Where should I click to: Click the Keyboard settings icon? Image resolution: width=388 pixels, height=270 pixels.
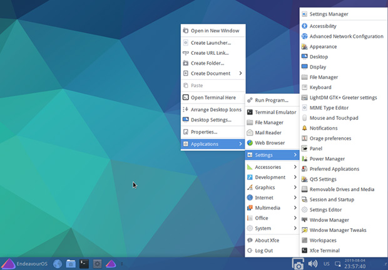(305, 87)
